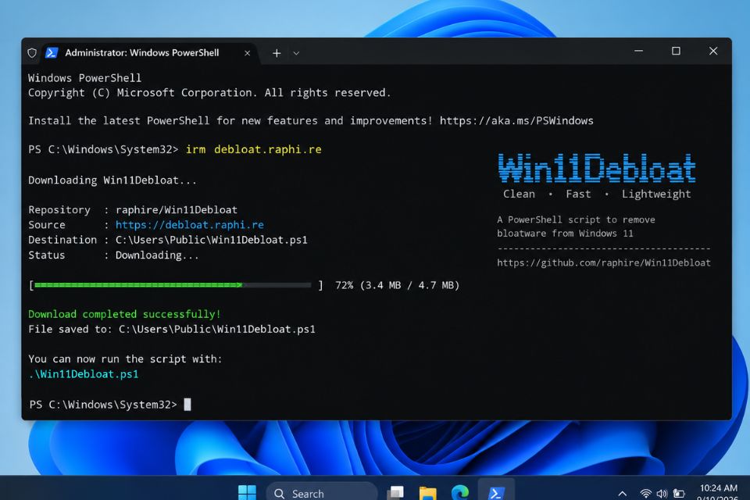Close the Administrator: Windows PowerShell tab
750x500 pixels.
pos(248,53)
